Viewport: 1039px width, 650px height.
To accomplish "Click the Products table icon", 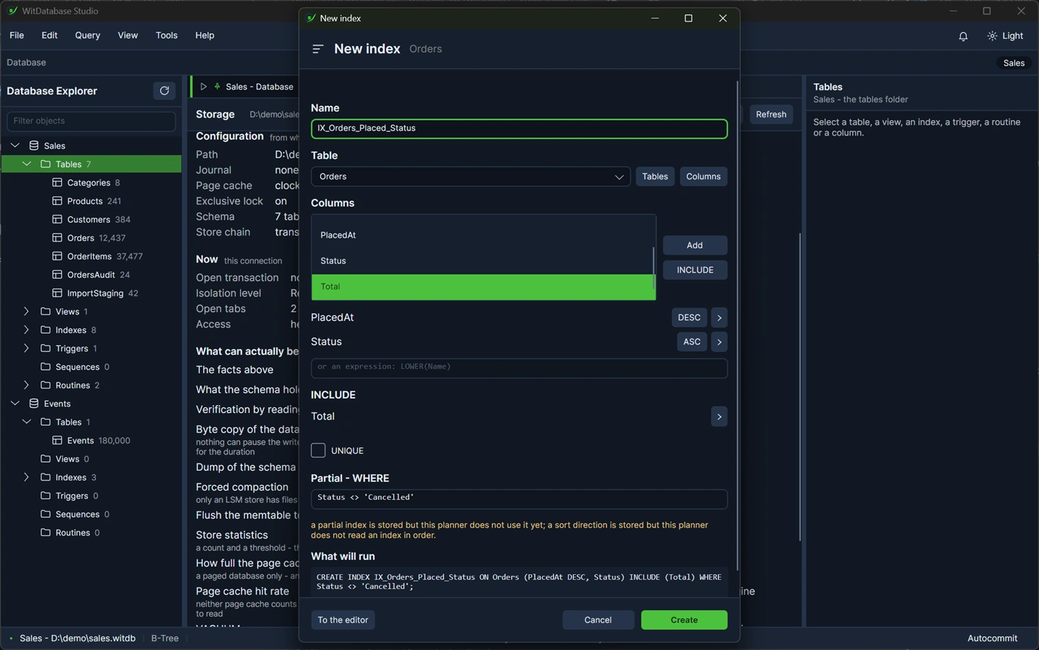I will [x=57, y=201].
